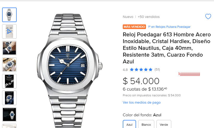
Task: Open steel bracelet clasp detail thumbnail
Action: pyautogui.click(x=9, y=81)
